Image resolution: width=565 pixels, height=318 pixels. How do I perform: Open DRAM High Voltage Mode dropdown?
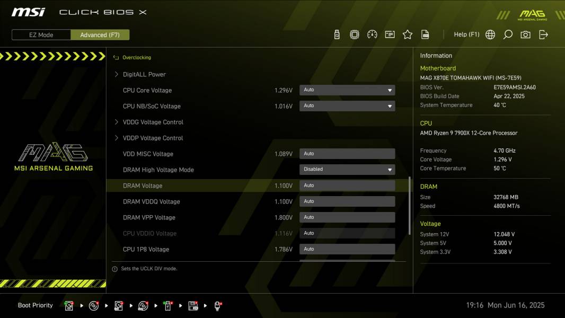point(347,169)
